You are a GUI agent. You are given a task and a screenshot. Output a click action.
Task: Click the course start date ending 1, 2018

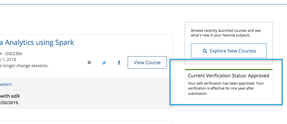click(x=8, y=60)
